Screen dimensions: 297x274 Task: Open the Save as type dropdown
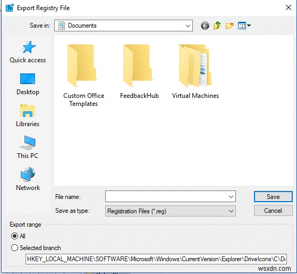170,211
